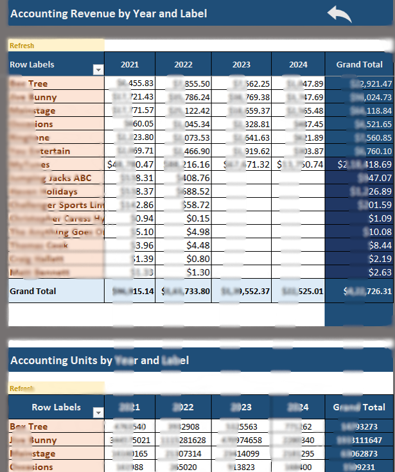Select the cell ending 466.90 in the 2022 column
Image resolution: width=395 pixels, height=472 pixels.
pyautogui.click(x=183, y=151)
